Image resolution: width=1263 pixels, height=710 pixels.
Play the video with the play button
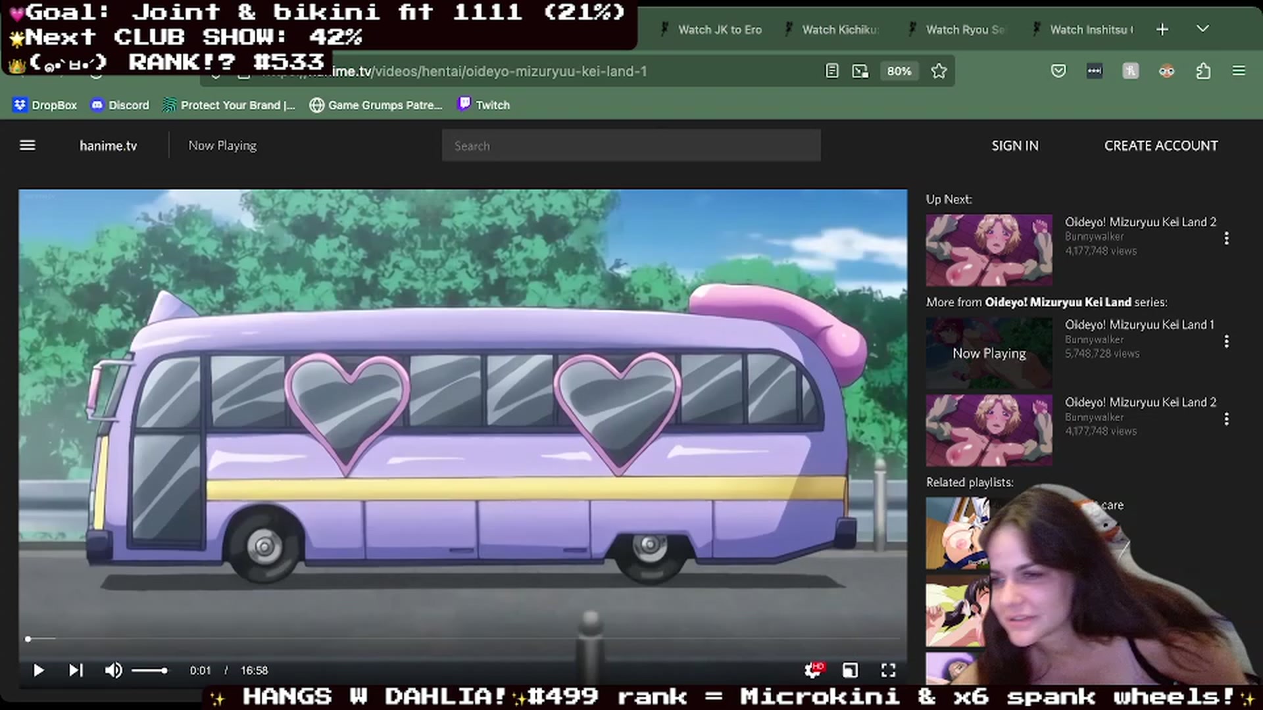(x=38, y=671)
